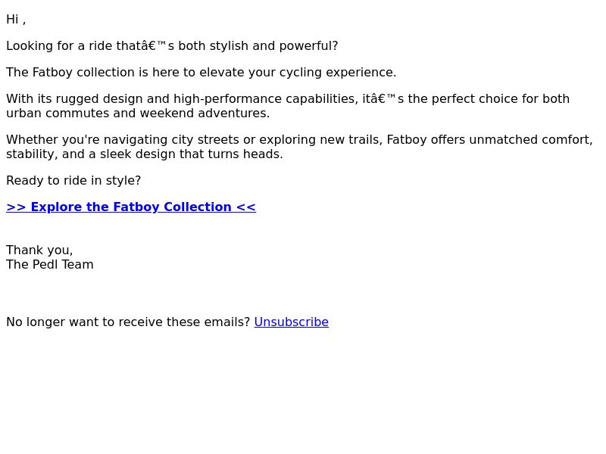Image resolution: width=606 pixels, height=454 pixels.
Task: Click the words 'unmatched comfort,'
Action: [x=531, y=140]
